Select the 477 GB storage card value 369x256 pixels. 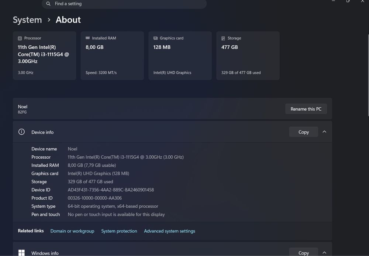230,47
